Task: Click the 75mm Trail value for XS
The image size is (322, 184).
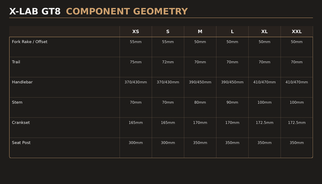Action: click(136, 62)
